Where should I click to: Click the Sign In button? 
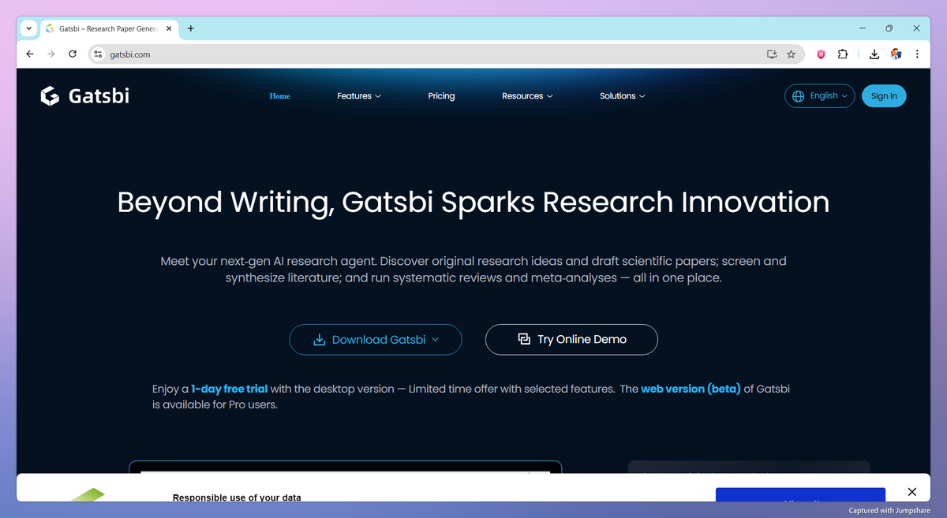click(884, 95)
